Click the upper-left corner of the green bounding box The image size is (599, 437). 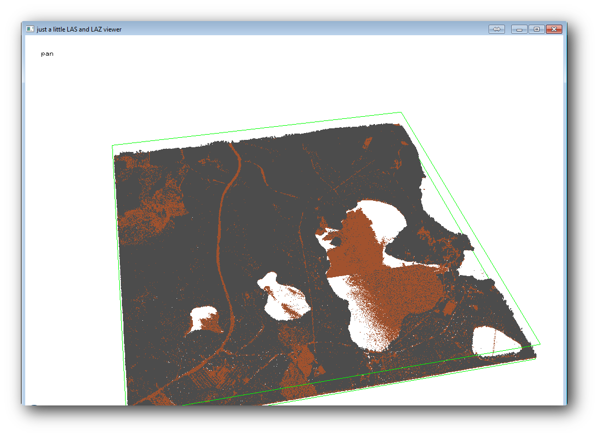click(112, 146)
